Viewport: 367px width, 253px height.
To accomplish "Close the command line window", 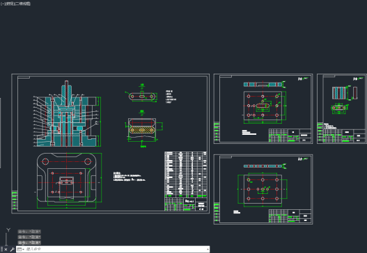I will [6, 250].
